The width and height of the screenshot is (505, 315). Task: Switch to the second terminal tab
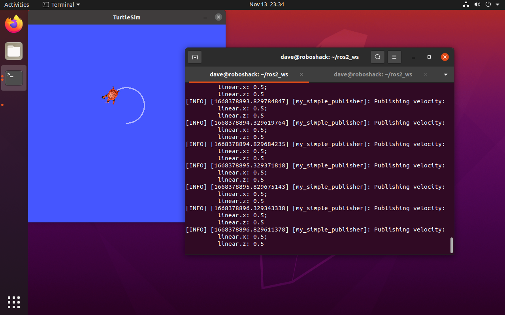click(x=373, y=74)
